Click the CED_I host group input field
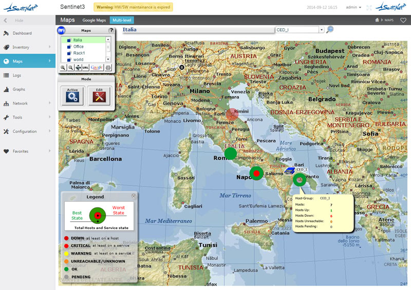Screen dimensions: 411x290 click(297, 30)
